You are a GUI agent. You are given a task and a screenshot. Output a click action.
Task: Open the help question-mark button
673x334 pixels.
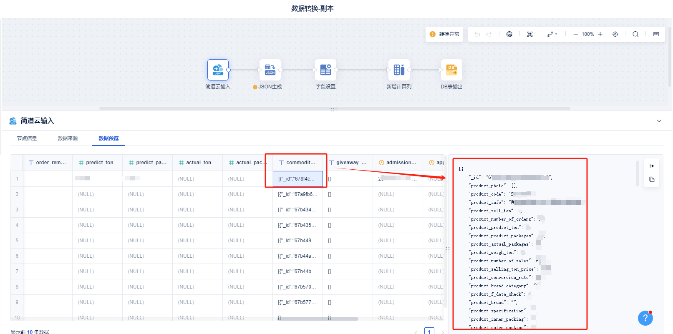click(645, 318)
